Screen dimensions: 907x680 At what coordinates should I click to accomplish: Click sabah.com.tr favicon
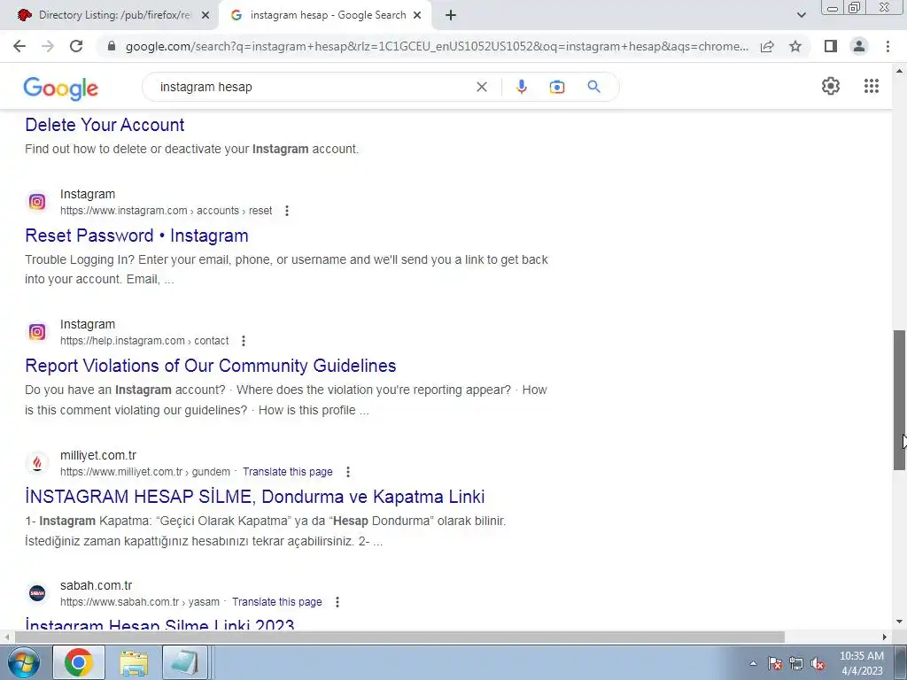point(37,593)
